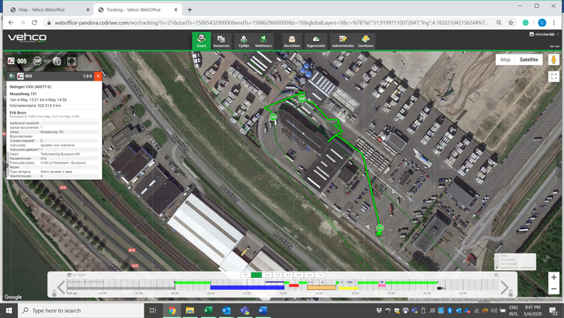Open the Tijdlijn module
The height and width of the screenshot is (318, 564).
[243, 41]
